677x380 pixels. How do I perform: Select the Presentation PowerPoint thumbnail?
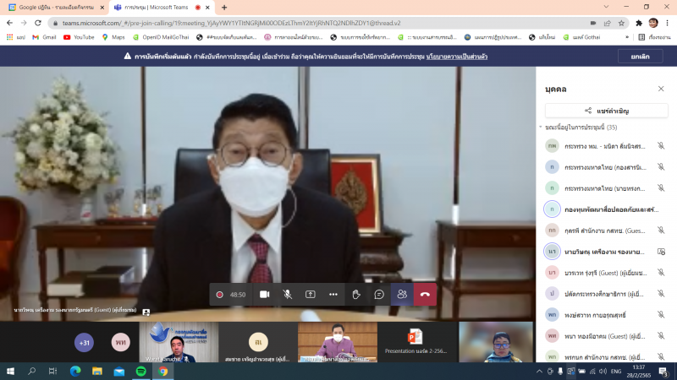(416, 342)
